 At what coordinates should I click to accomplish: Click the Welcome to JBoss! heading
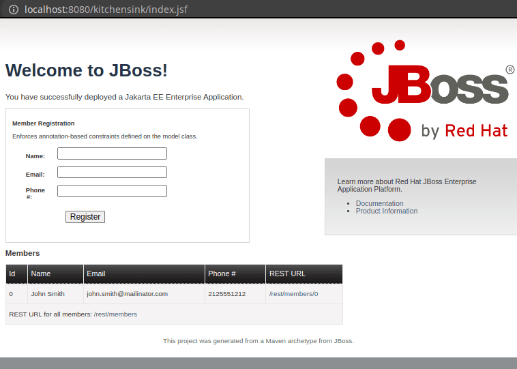(x=87, y=70)
